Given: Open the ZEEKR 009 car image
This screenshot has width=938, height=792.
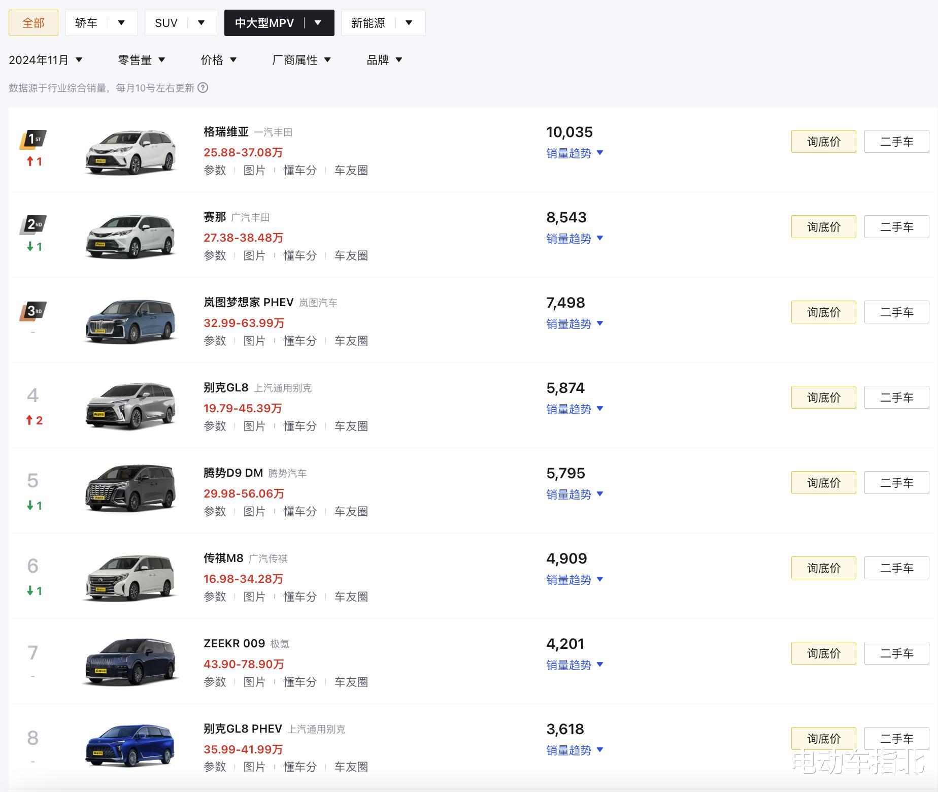Looking at the screenshot, I should [130, 662].
